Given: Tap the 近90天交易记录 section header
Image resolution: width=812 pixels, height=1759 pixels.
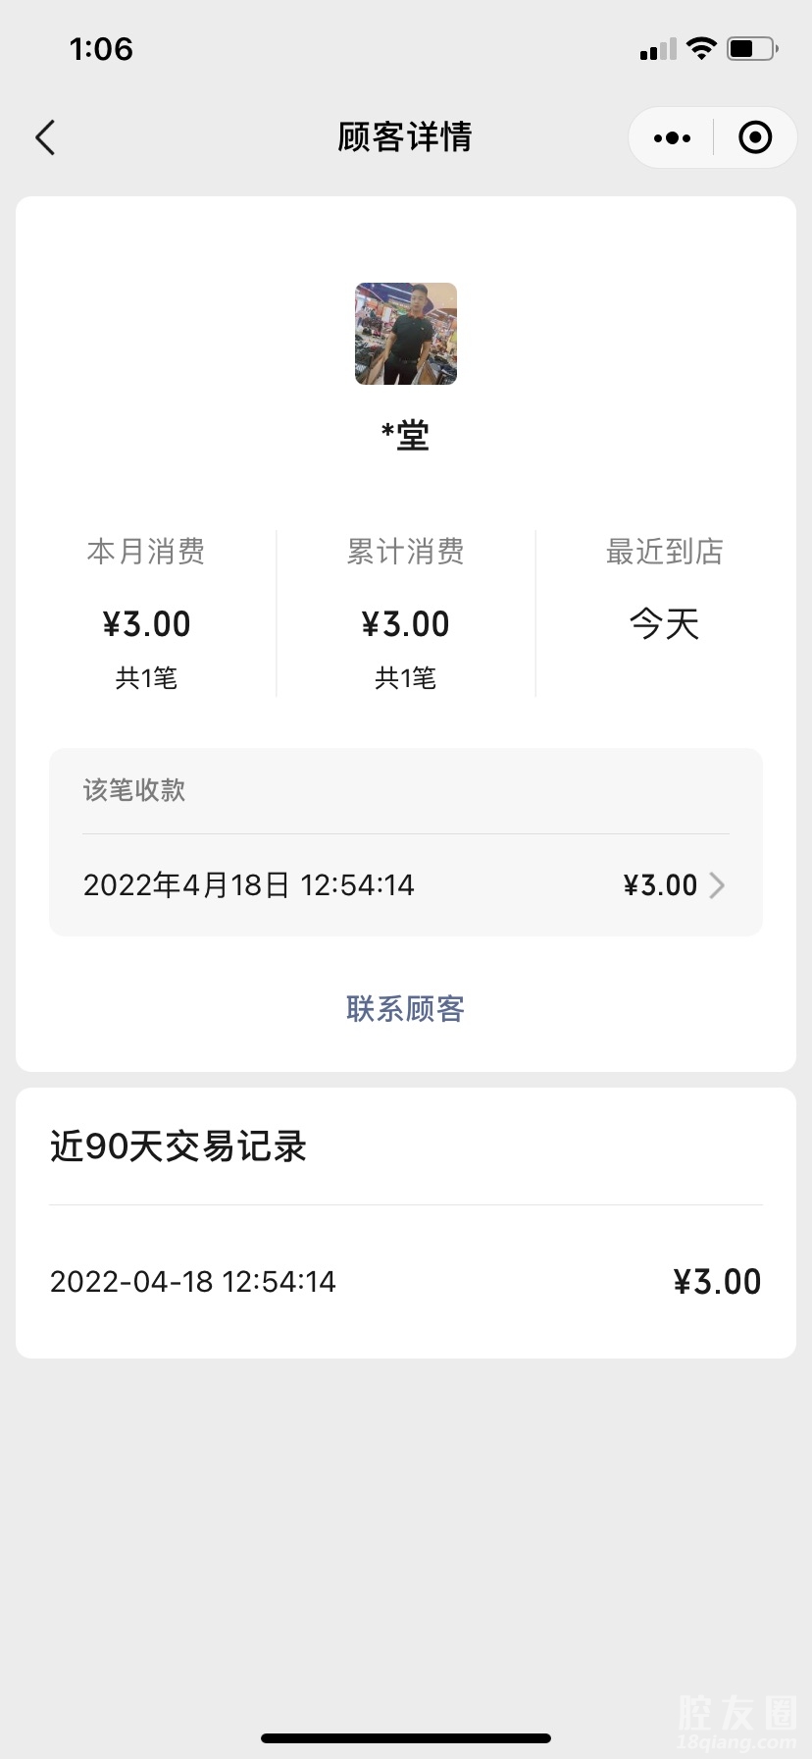Looking at the screenshot, I should (178, 1146).
